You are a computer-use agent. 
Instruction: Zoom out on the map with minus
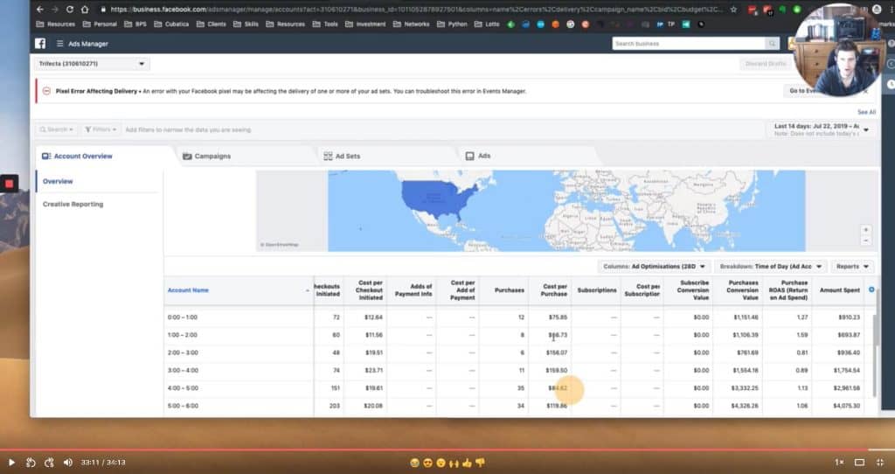[865, 240]
